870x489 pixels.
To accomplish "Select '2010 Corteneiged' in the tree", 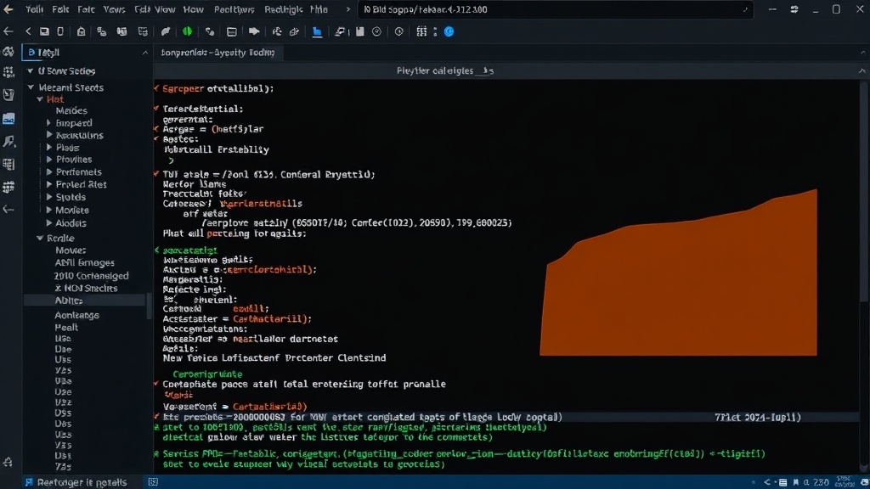I will point(91,276).
